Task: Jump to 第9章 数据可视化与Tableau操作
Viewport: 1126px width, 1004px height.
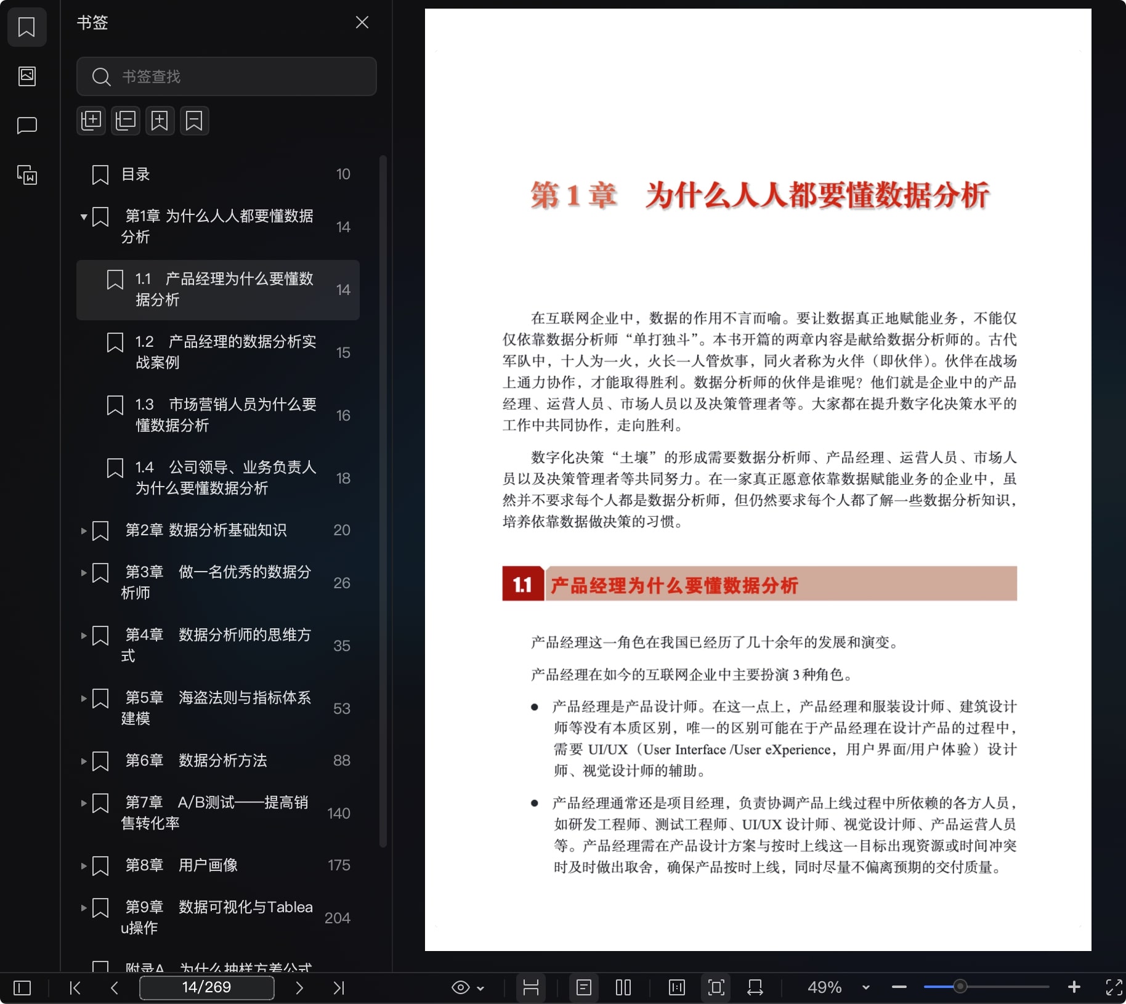Action: (x=217, y=917)
